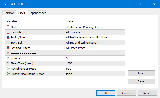
Task: Open Symbols value All Symbols
Action: (x=95, y=32)
